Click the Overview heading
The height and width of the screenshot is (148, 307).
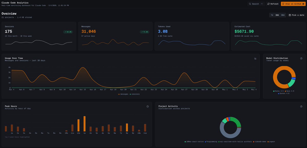point(9,14)
